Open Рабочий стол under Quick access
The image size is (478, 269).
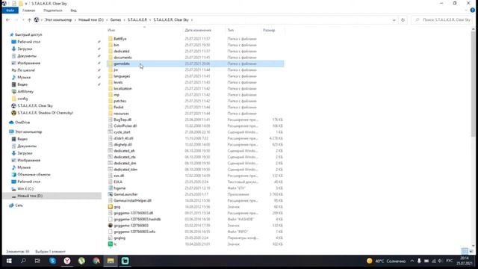click(28, 42)
